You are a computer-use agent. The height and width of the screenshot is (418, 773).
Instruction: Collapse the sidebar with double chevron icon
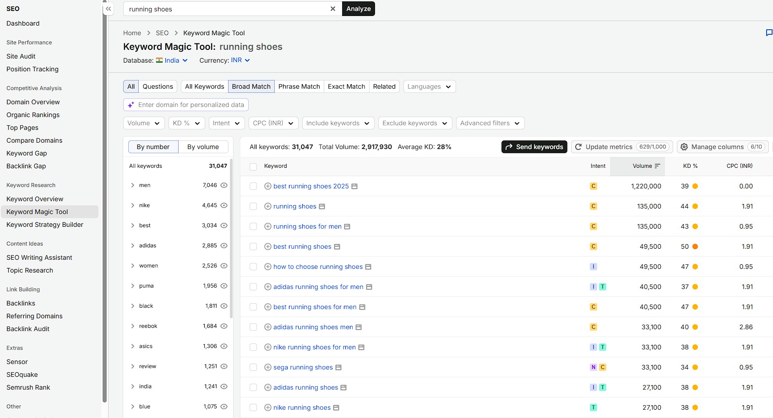tap(109, 9)
